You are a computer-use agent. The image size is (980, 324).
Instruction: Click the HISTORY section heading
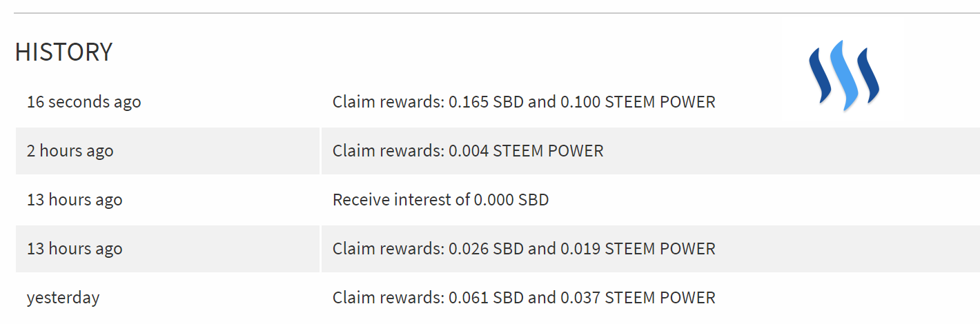63,52
